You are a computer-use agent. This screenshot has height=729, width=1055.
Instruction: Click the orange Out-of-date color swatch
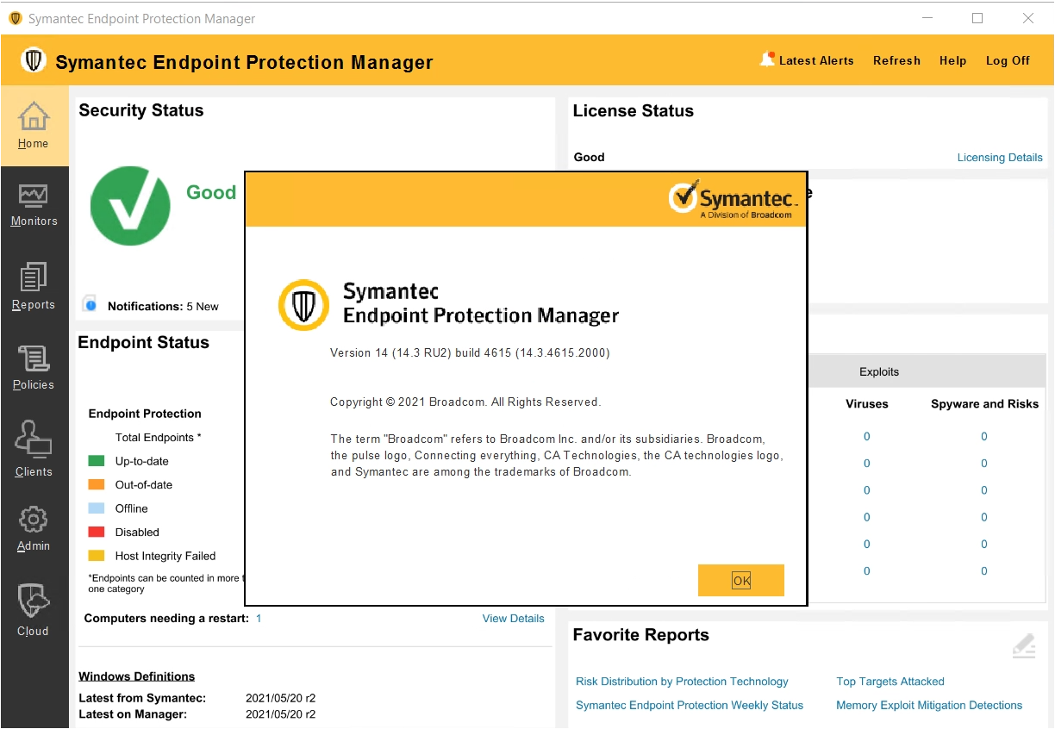pos(97,485)
